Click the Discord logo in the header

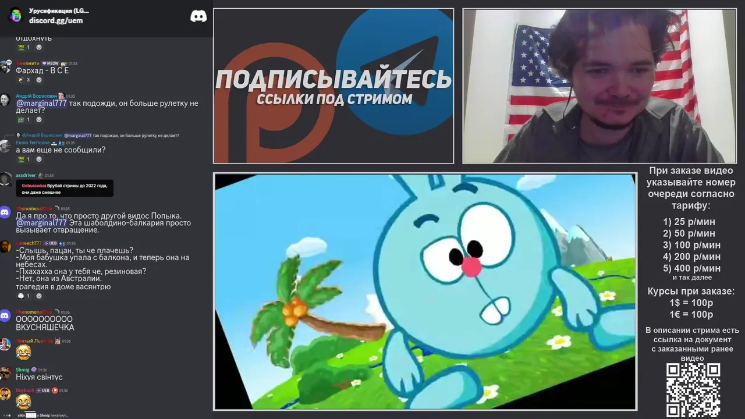pos(198,16)
